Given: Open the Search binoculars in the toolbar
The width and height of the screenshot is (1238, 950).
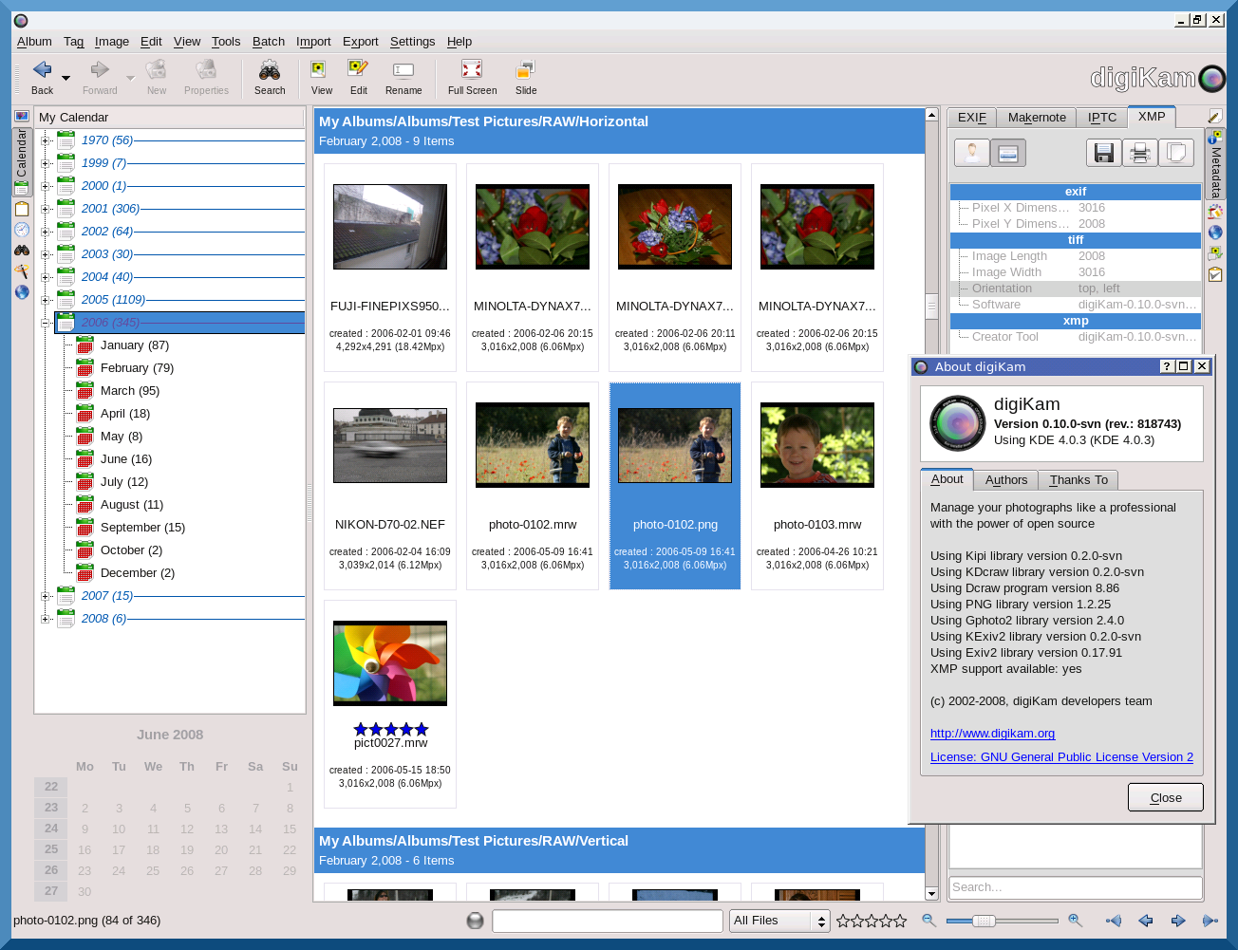Looking at the screenshot, I should pos(270,77).
